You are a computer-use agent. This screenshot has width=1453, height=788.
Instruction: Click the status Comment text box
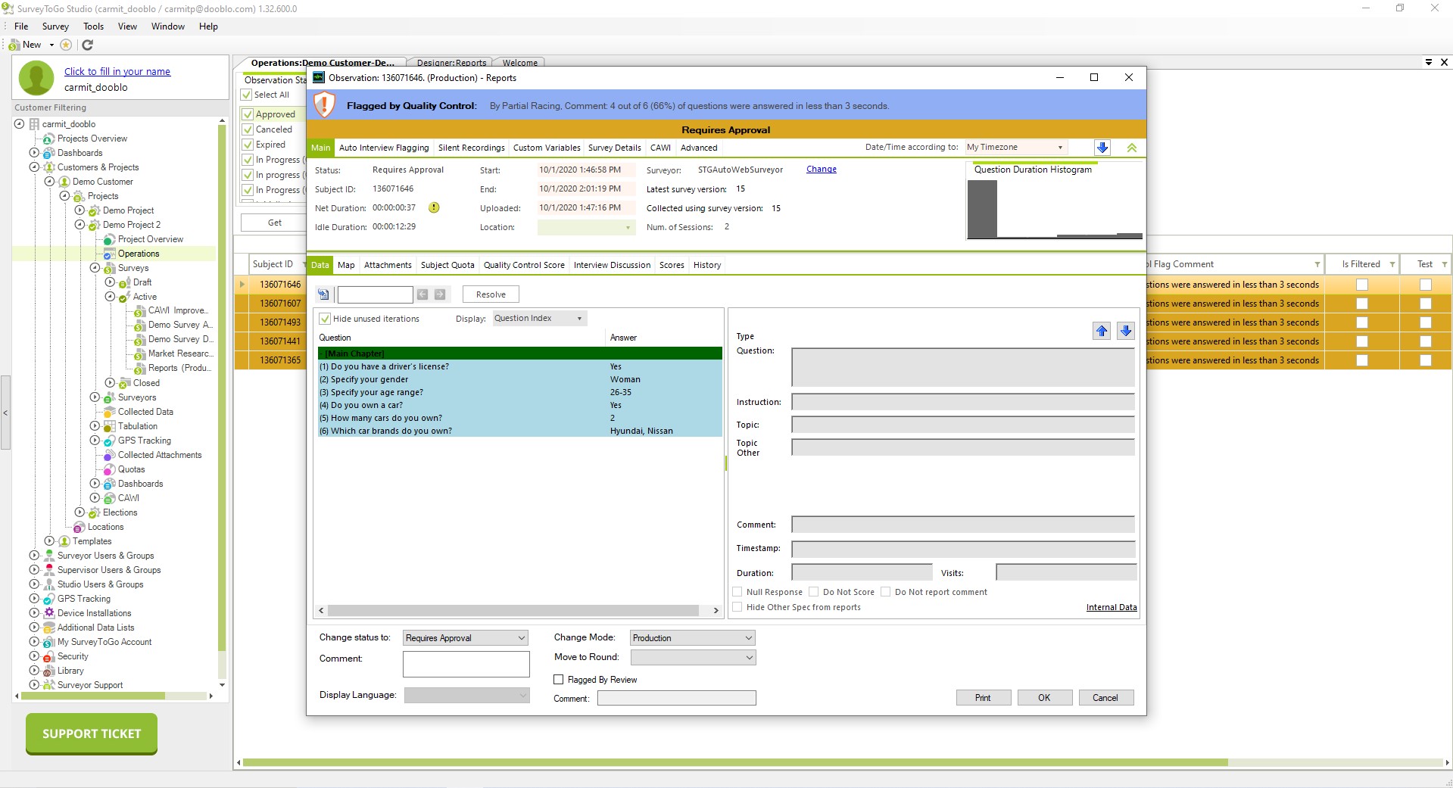[466, 664]
